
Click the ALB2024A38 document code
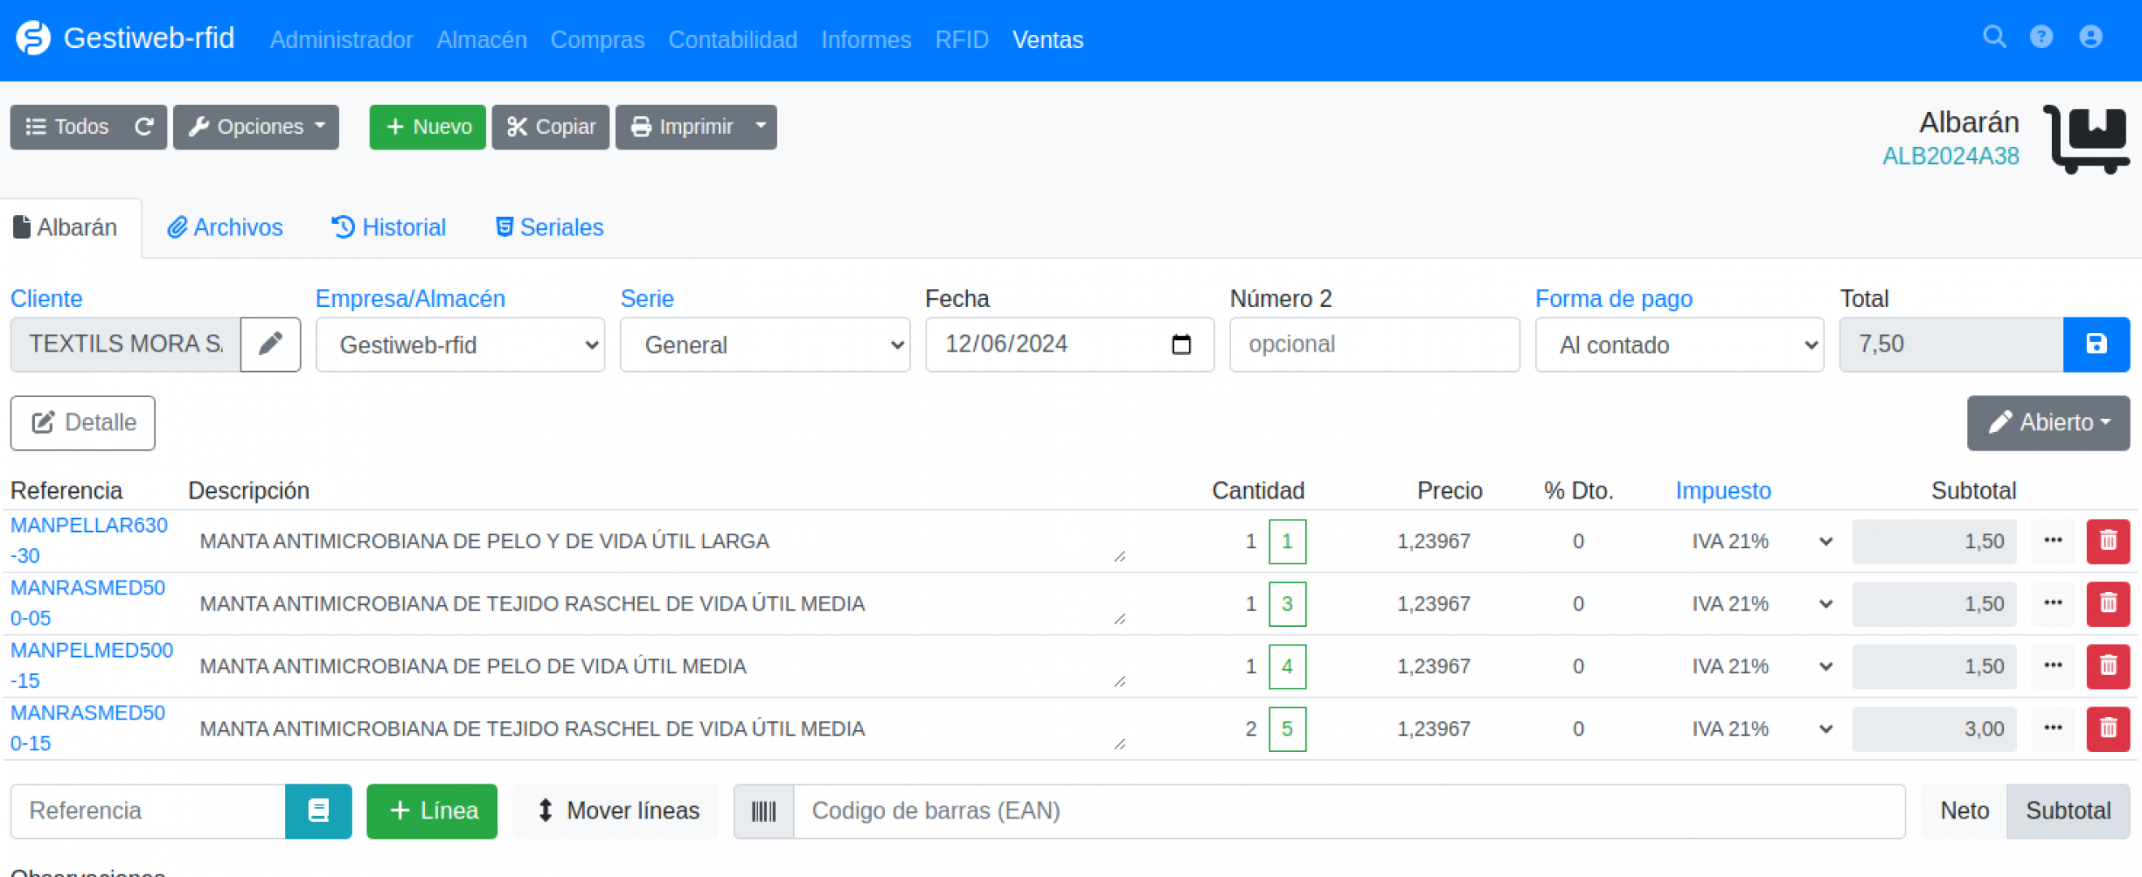[x=1950, y=156]
